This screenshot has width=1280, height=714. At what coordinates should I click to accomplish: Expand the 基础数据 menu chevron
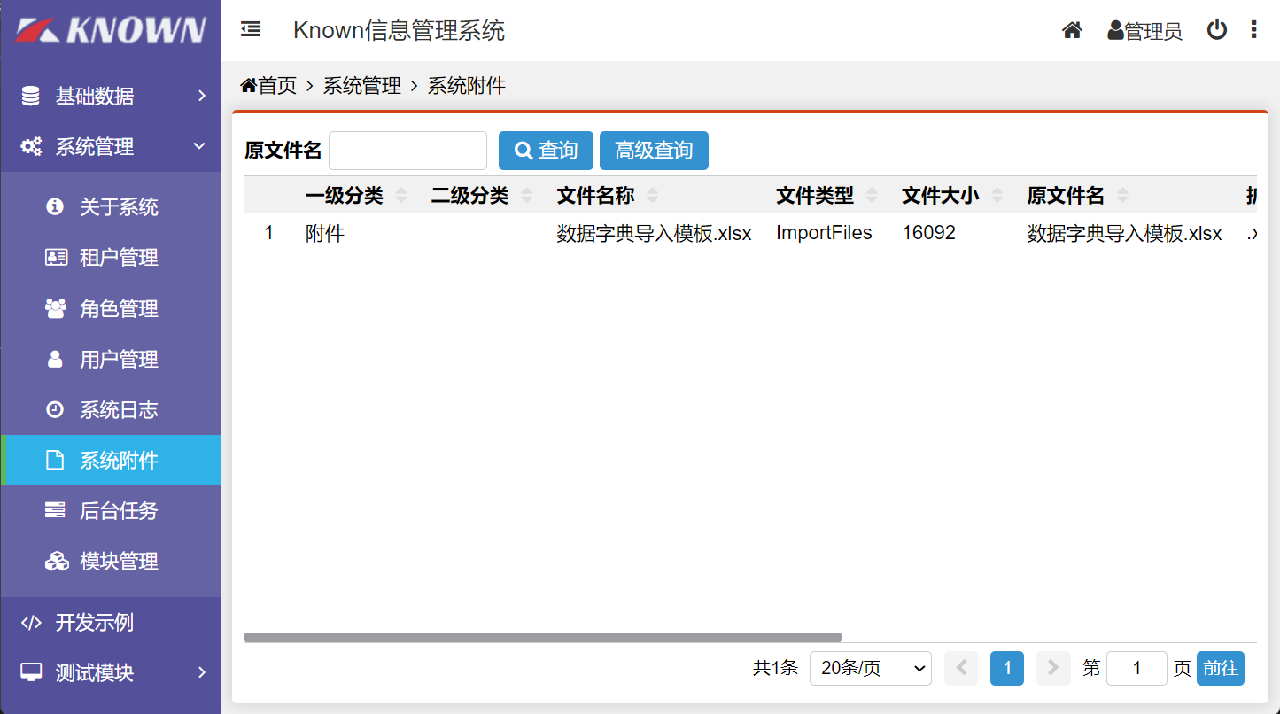click(x=202, y=96)
